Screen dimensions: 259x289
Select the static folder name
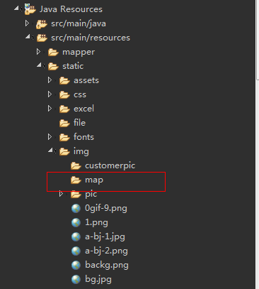[x=73, y=66]
